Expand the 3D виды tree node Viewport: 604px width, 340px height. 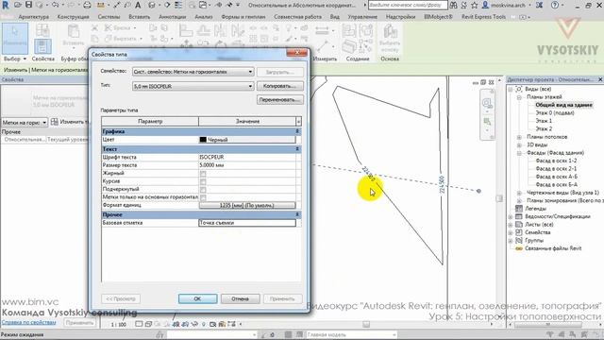tap(519, 144)
